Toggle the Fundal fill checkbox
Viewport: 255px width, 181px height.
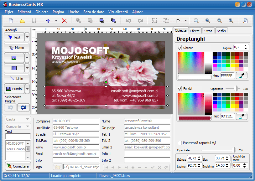click(180, 89)
